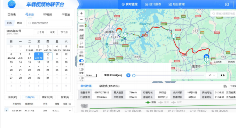
Task: Click map stop marker 15
Action: pos(174,36)
